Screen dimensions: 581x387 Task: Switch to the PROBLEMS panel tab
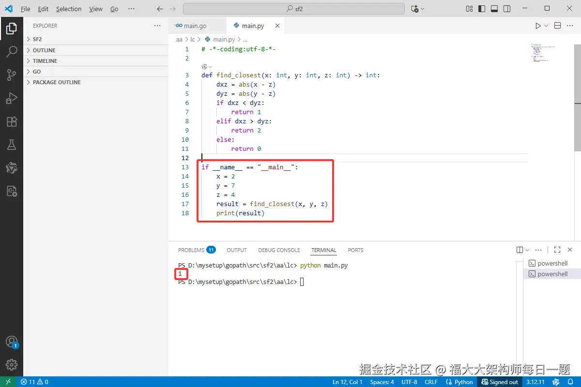pyautogui.click(x=197, y=250)
